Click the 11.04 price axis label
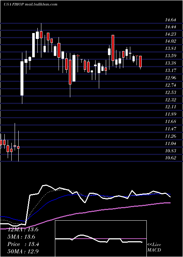The width and height of the screenshot is (183, 257). [x=171, y=144]
